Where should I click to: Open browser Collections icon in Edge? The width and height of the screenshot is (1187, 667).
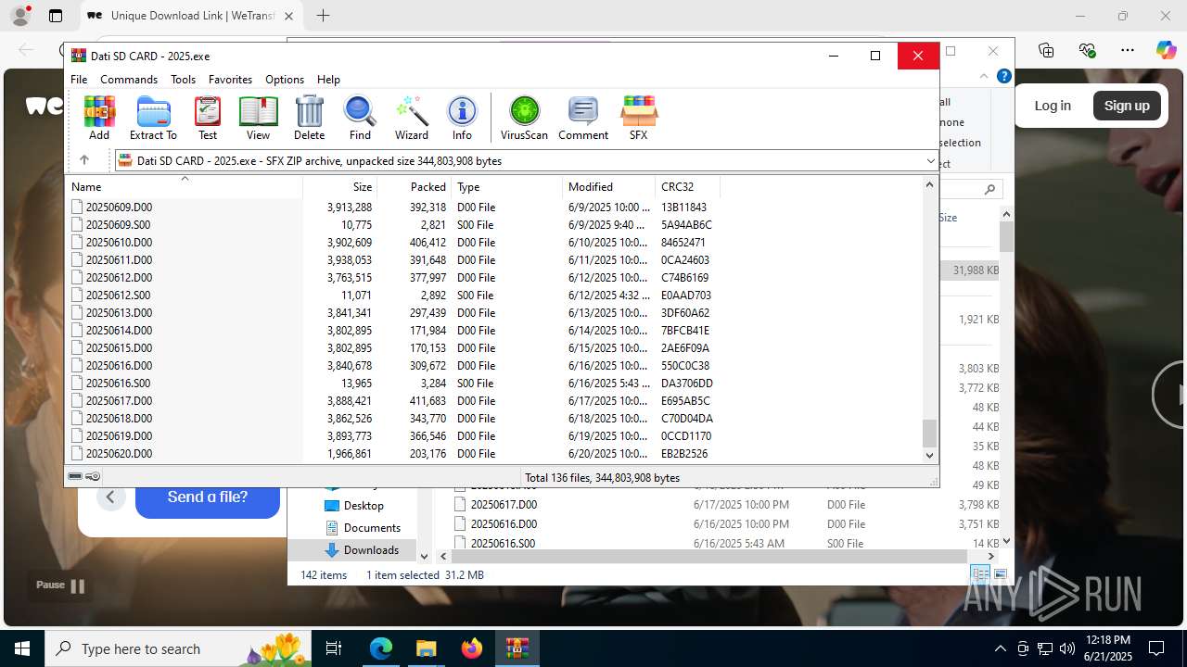pyautogui.click(x=1046, y=50)
